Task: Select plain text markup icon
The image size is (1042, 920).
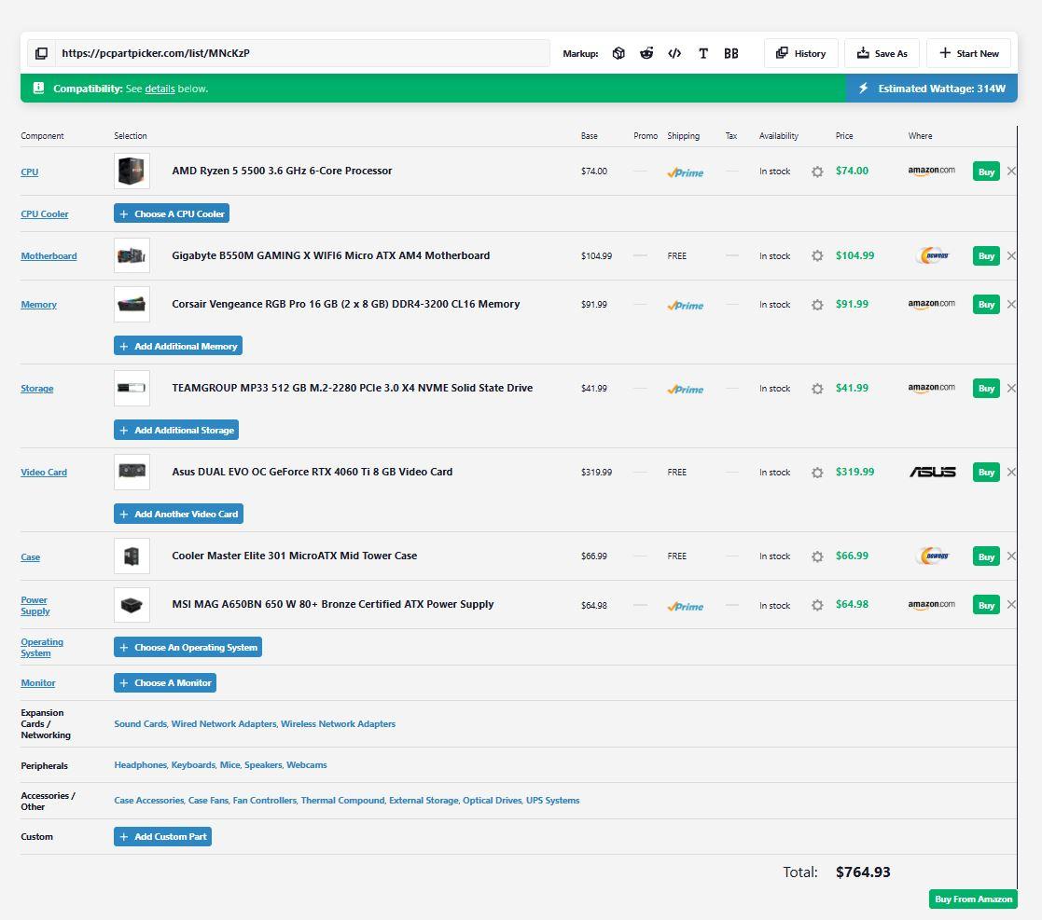Action: (703, 53)
